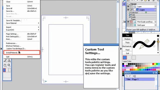
Task: Choose Quit from the menu
Action: pyautogui.click(x=22, y=57)
